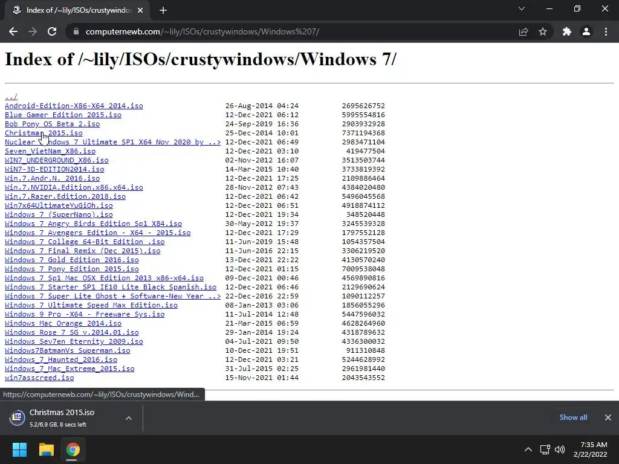Download Windows_Mac_Orange_2014.iso

click(x=63, y=324)
